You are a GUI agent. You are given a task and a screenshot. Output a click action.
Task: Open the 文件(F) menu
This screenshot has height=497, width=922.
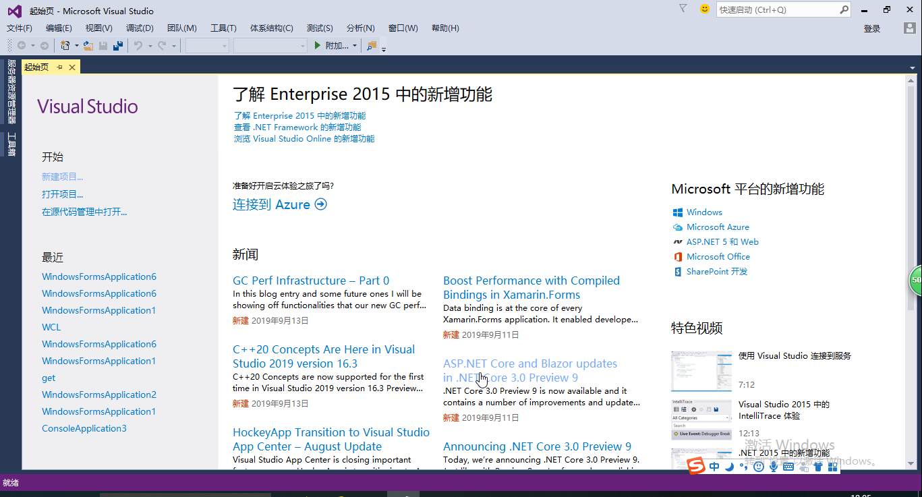click(x=20, y=28)
